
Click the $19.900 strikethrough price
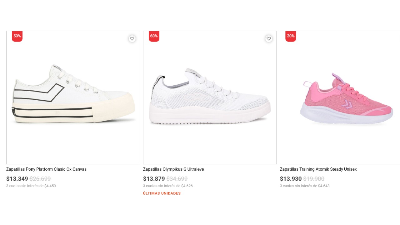click(314, 179)
